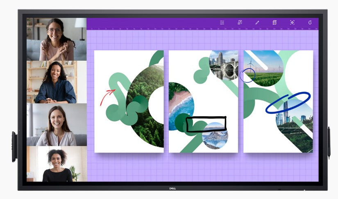Screen dimensions: 338x199
Task: Click the focus target frame icon
Action: pyautogui.click(x=292, y=22)
